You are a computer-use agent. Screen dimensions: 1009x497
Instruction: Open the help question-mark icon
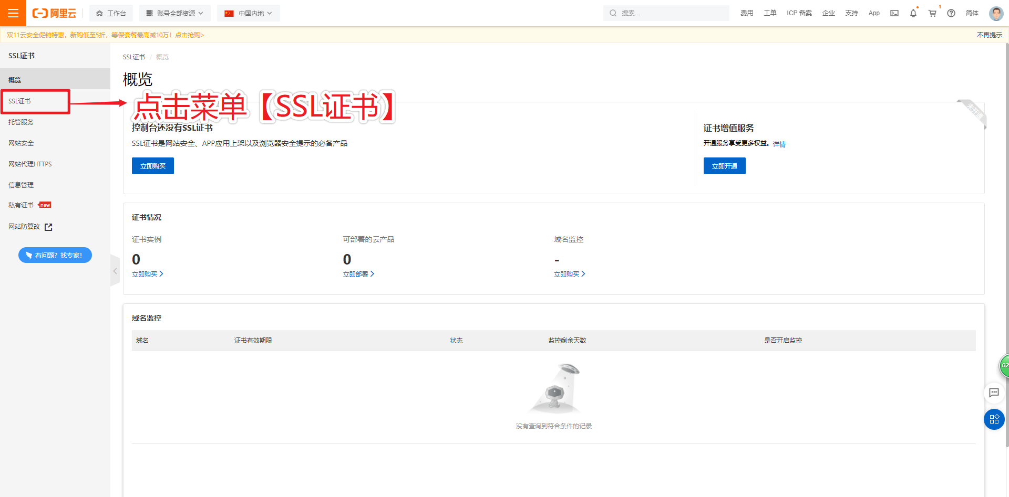point(951,13)
